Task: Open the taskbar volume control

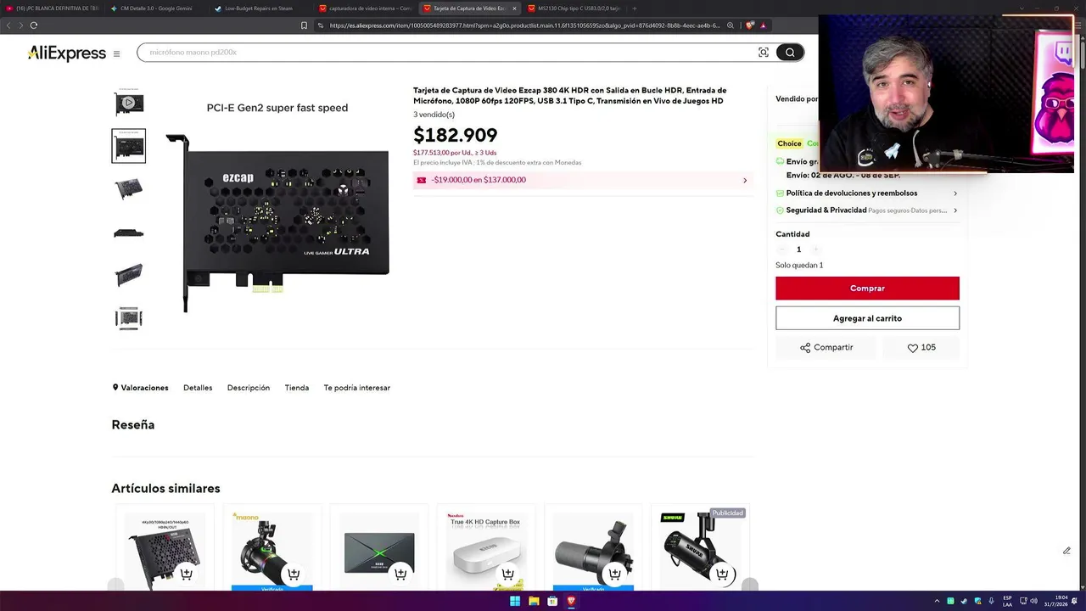Action: click(1033, 601)
